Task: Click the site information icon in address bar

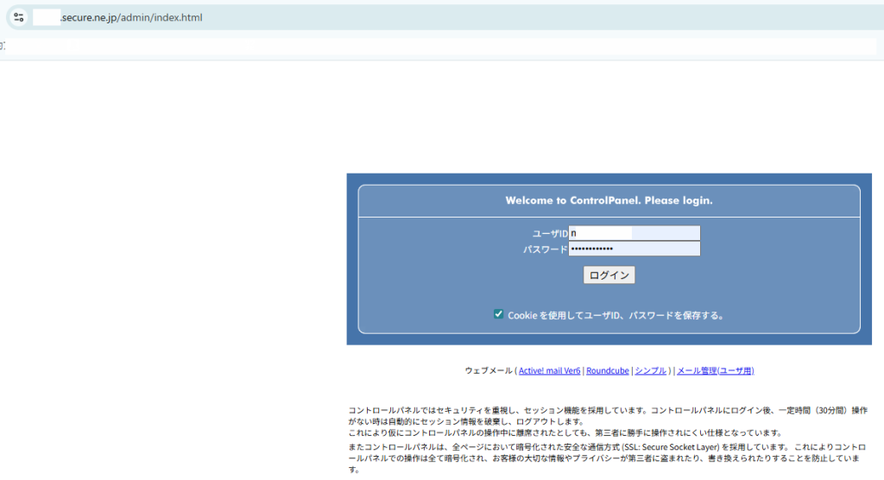Action: [19, 17]
